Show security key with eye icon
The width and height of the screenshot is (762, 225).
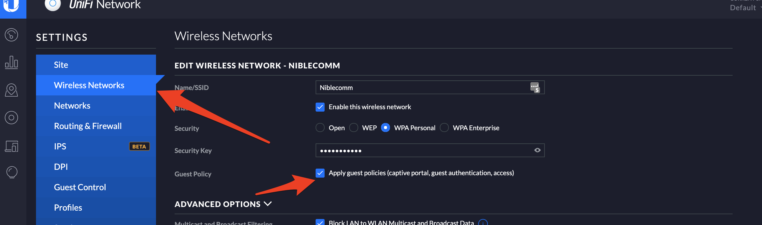point(537,150)
